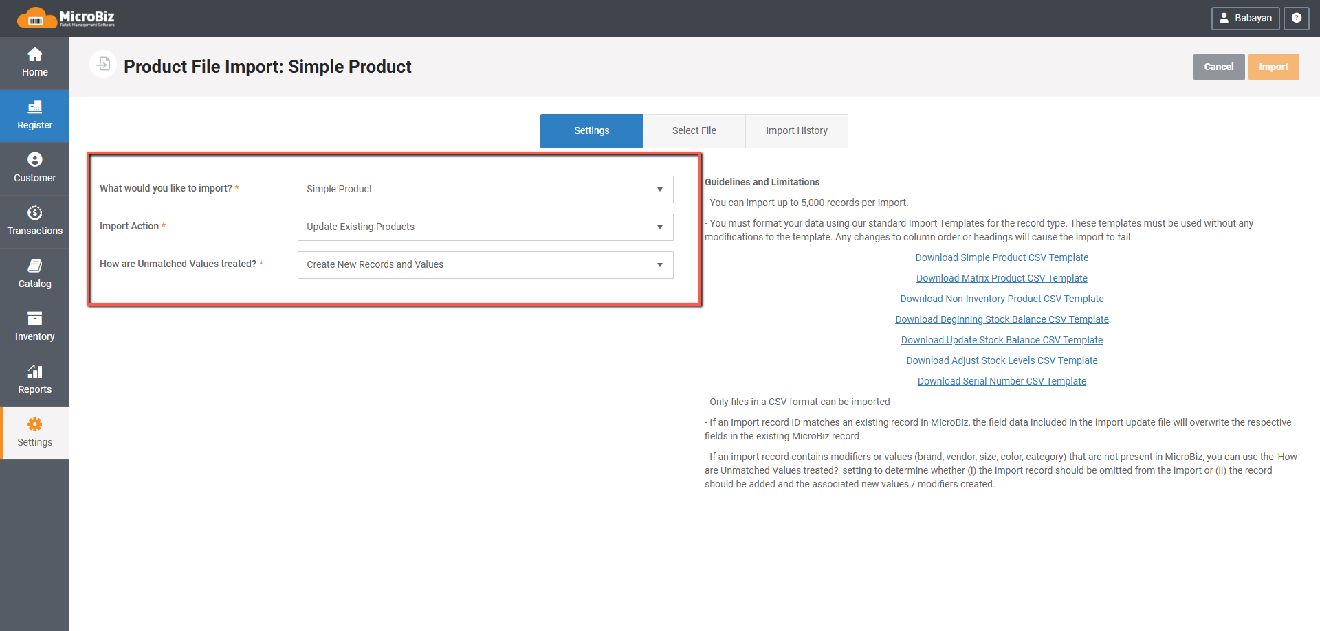Screen dimensions: 1320x631
Task: Click the import page icon beside the title
Action: coord(103,64)
